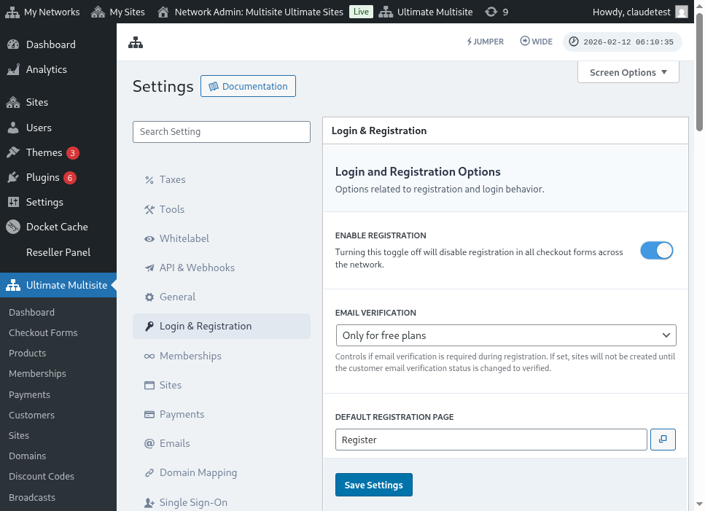This screenshot has height=511, width=705.
Task: Expand the Screen Options panel
Action: 628,72
